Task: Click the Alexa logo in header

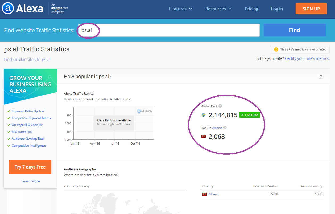Action: click(22, 9)
